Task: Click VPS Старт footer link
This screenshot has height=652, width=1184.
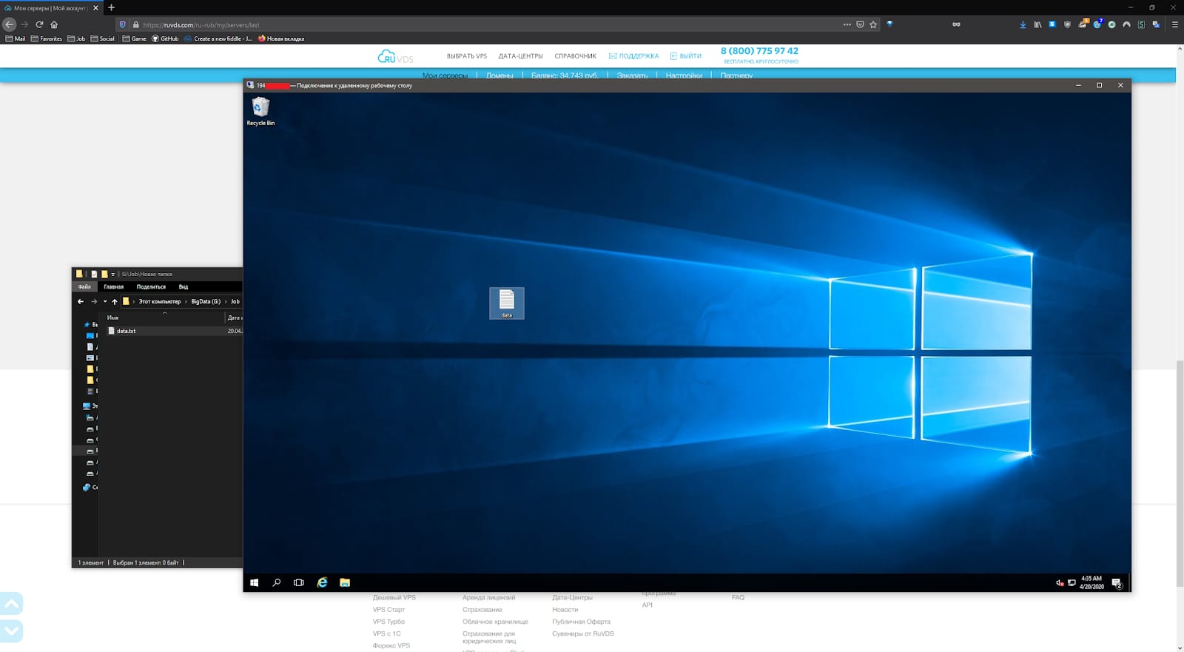Action: coord(388,610)
